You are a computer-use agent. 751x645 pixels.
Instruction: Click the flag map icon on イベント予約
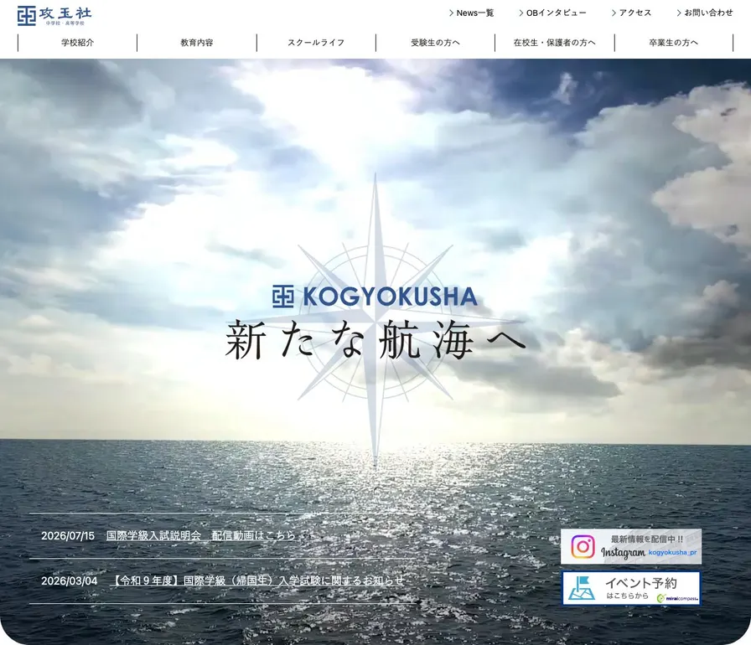(x=582, y=588)
